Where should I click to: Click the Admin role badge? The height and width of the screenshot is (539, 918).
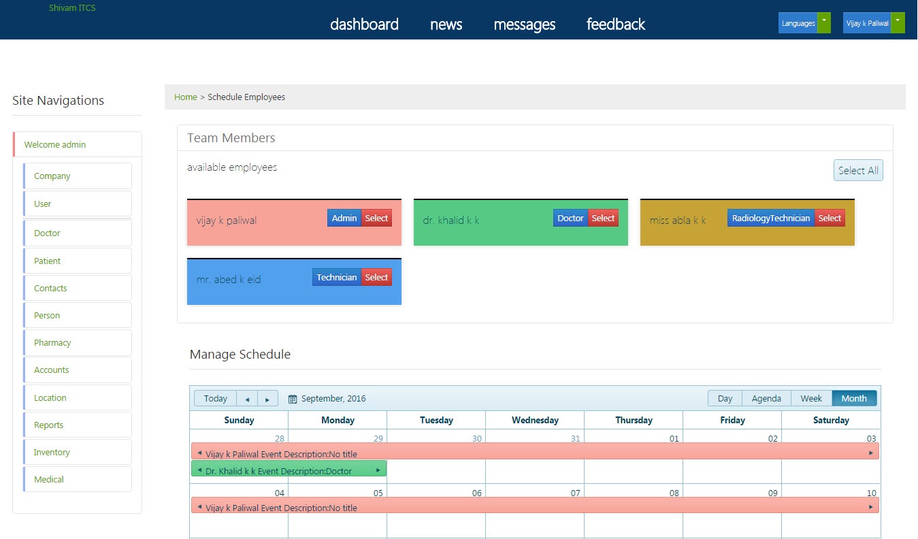click(x=344, y=218)
